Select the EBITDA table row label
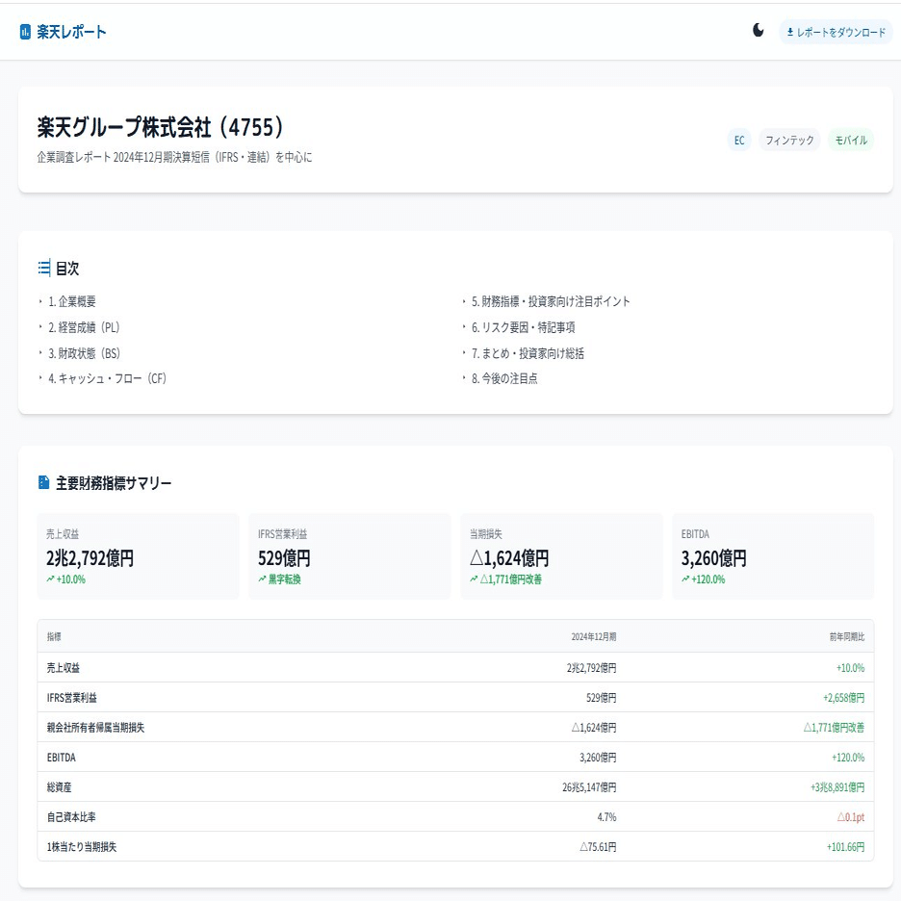The height and width of the screenshot is (901, 901). (x=61, y=758)
